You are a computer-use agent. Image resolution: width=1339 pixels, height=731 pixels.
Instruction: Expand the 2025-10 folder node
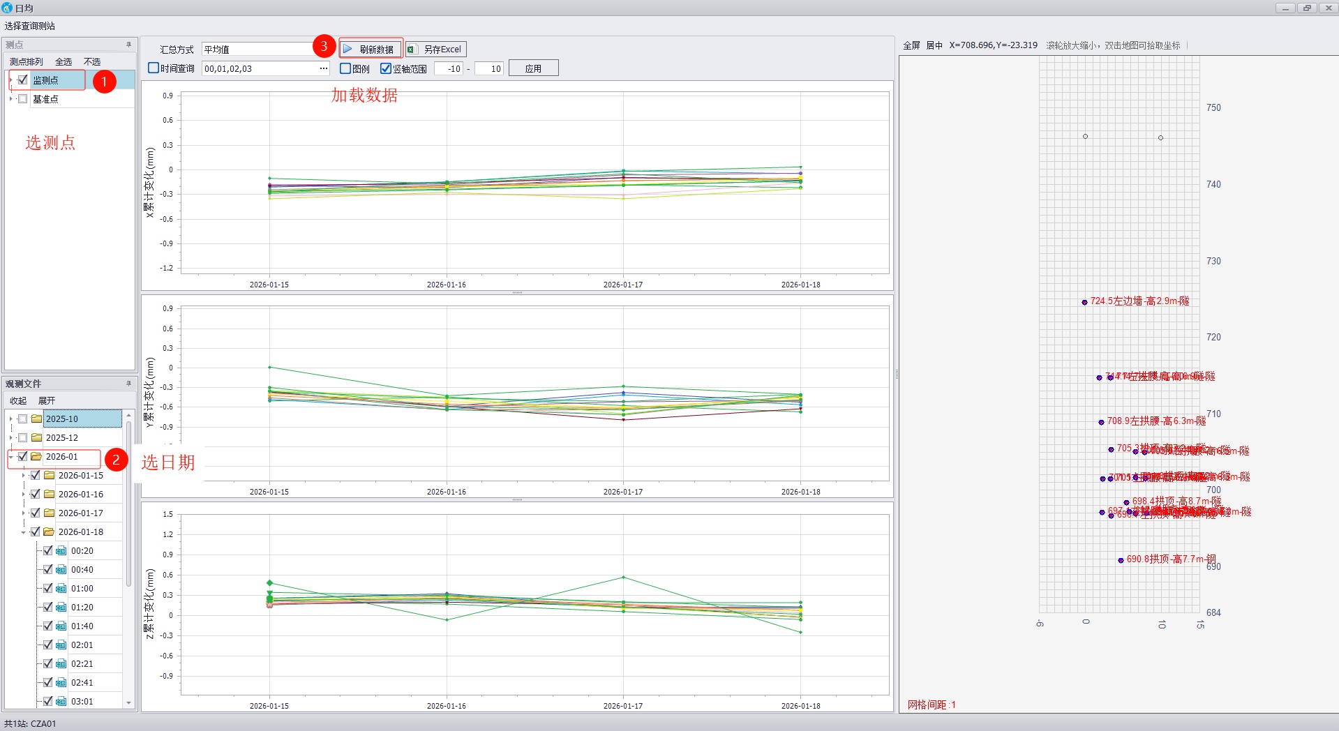[x=11, y=419]
